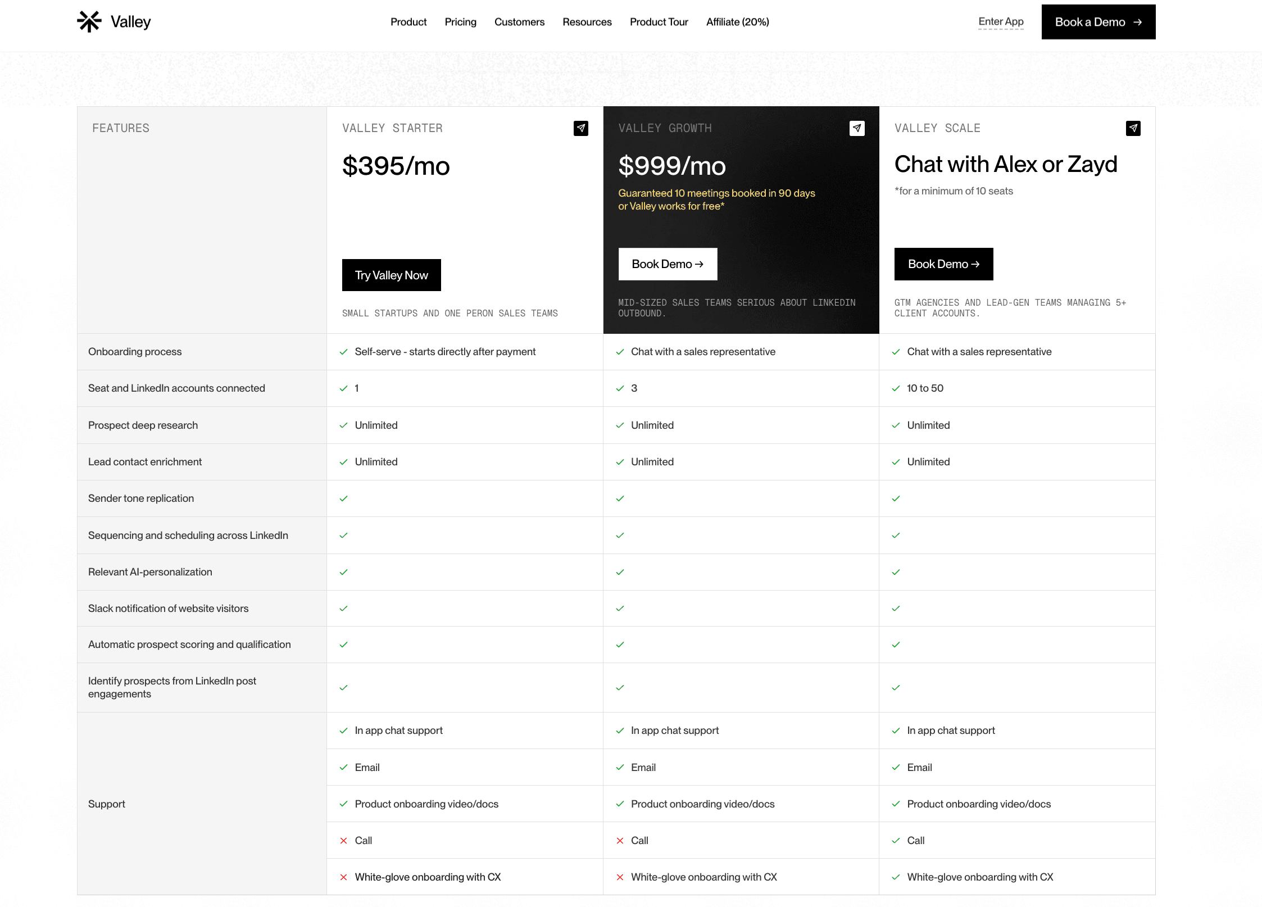This screenshot has width=1262, height=907.
Task: Click Sequencing and scheduling across LinkedIn label
Action: click(x=188, y=536)
